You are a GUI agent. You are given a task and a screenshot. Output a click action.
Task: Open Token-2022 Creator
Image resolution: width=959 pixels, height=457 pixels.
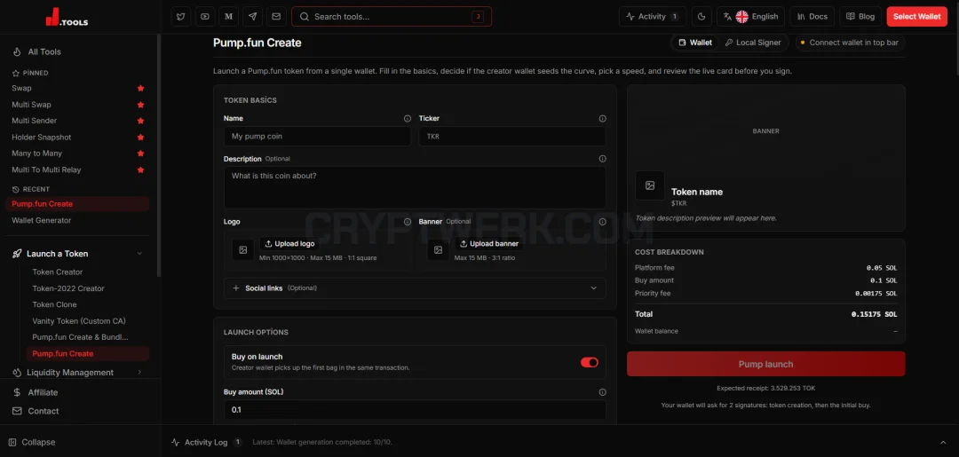(x=68, y=288)
